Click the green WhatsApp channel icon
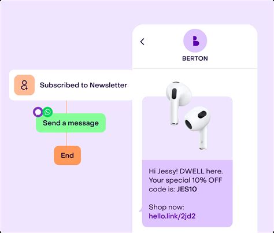The image size is (274, 233). tap(47, 112)
